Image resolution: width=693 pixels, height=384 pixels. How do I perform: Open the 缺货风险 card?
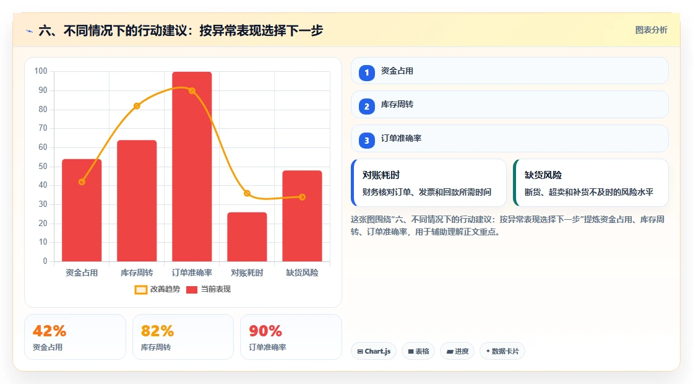[590, 183]
